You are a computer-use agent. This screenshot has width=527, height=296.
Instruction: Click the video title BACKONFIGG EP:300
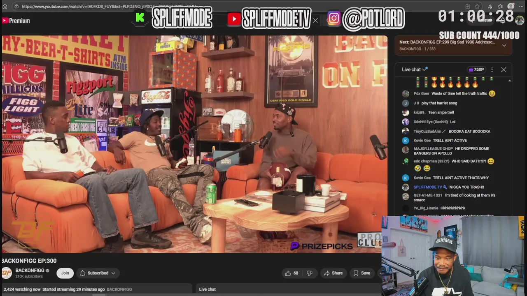pos(29,261)
